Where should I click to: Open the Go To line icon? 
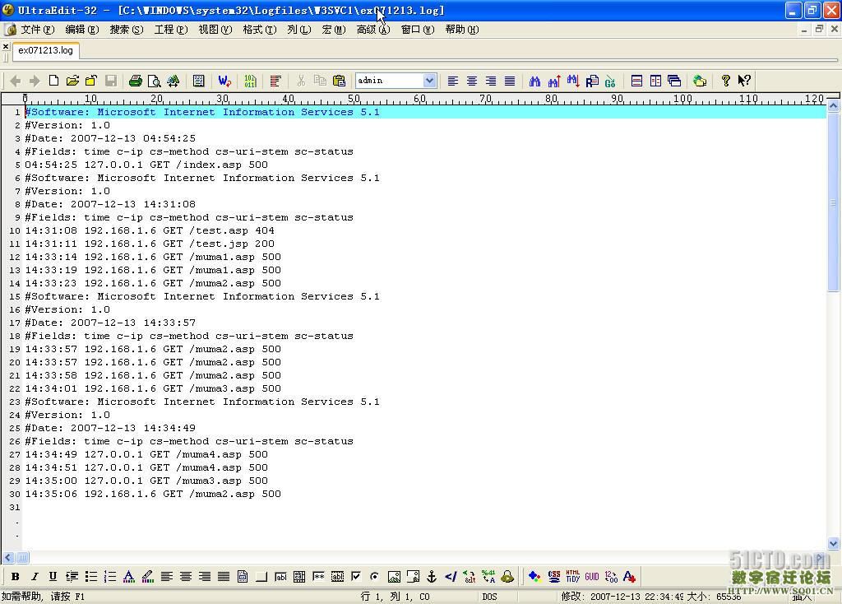coord(610,81)
